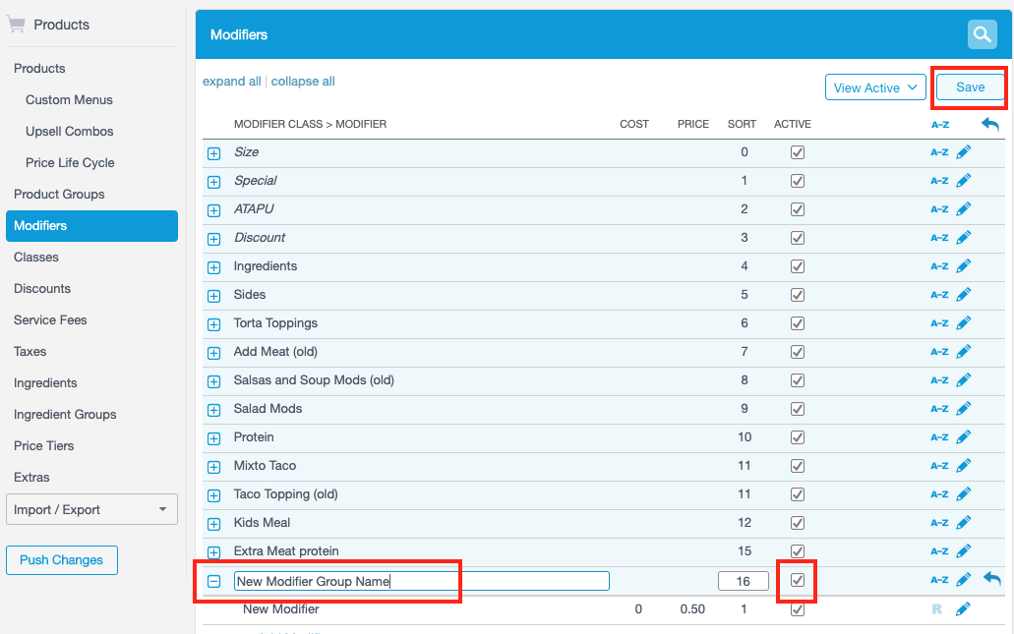1014x634 pixels.
Task: Open the Import / Export dropdown
Action: tap(91, 509)
